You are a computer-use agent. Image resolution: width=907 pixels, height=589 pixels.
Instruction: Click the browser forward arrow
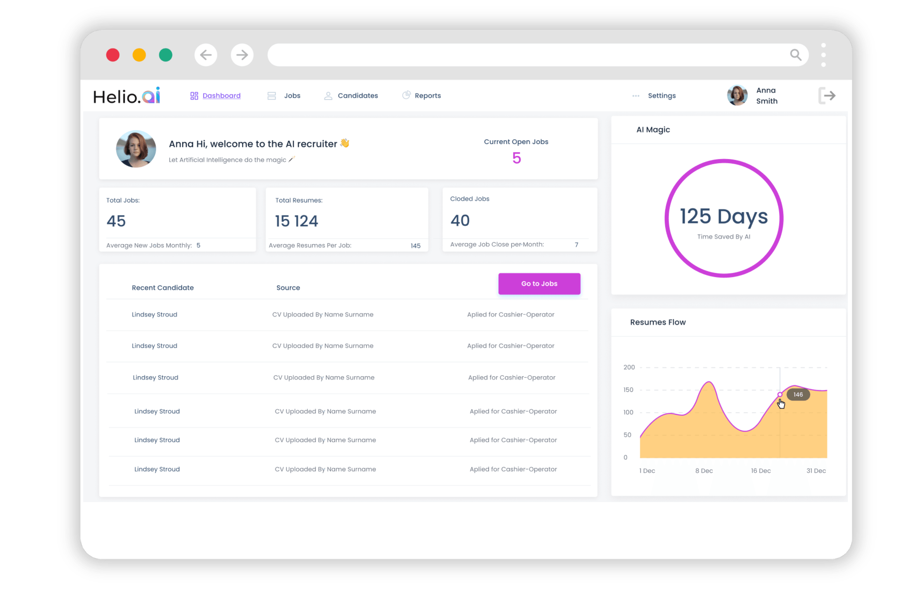tap(242, 55)
